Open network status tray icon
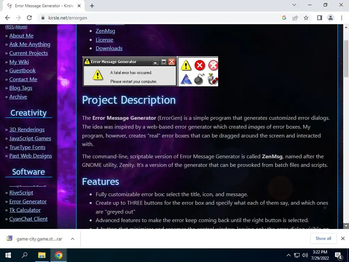Viewport: 349px width, 262px height. tap(297, 255)
